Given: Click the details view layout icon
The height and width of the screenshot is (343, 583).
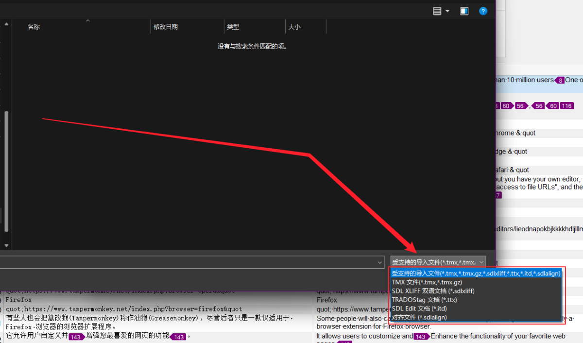Looking at the screenshot, I should [437, 11].
